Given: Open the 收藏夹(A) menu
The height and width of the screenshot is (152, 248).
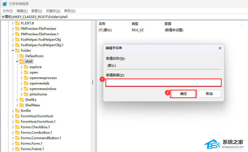Looking at the screenshot, I should click(x=53, y=11).
